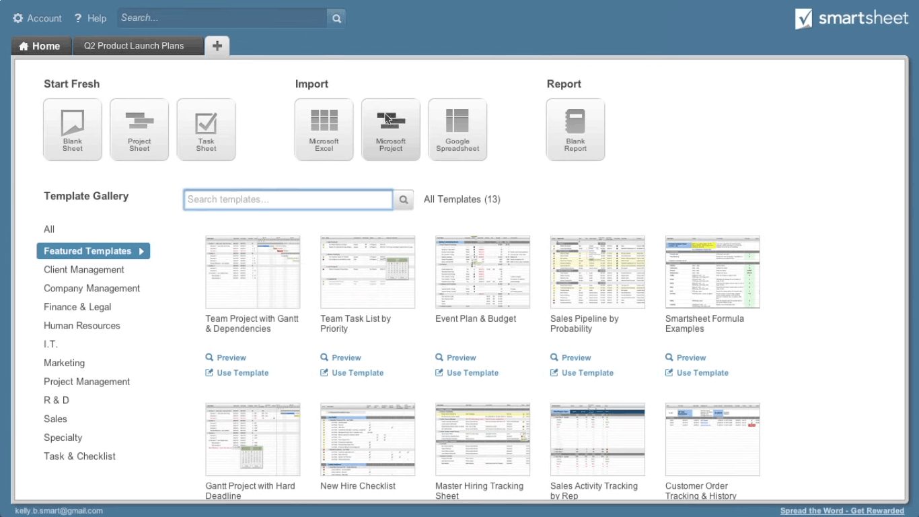Create a new Project Sheet
Image resolution: width=919 pixels, height=517 pixels.
(x=139, y=129)
